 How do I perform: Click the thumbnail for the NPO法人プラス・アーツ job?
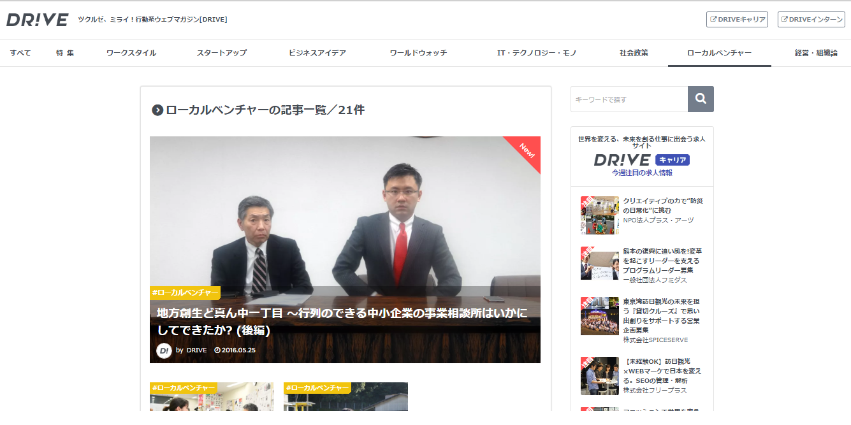tap(599, 215)
